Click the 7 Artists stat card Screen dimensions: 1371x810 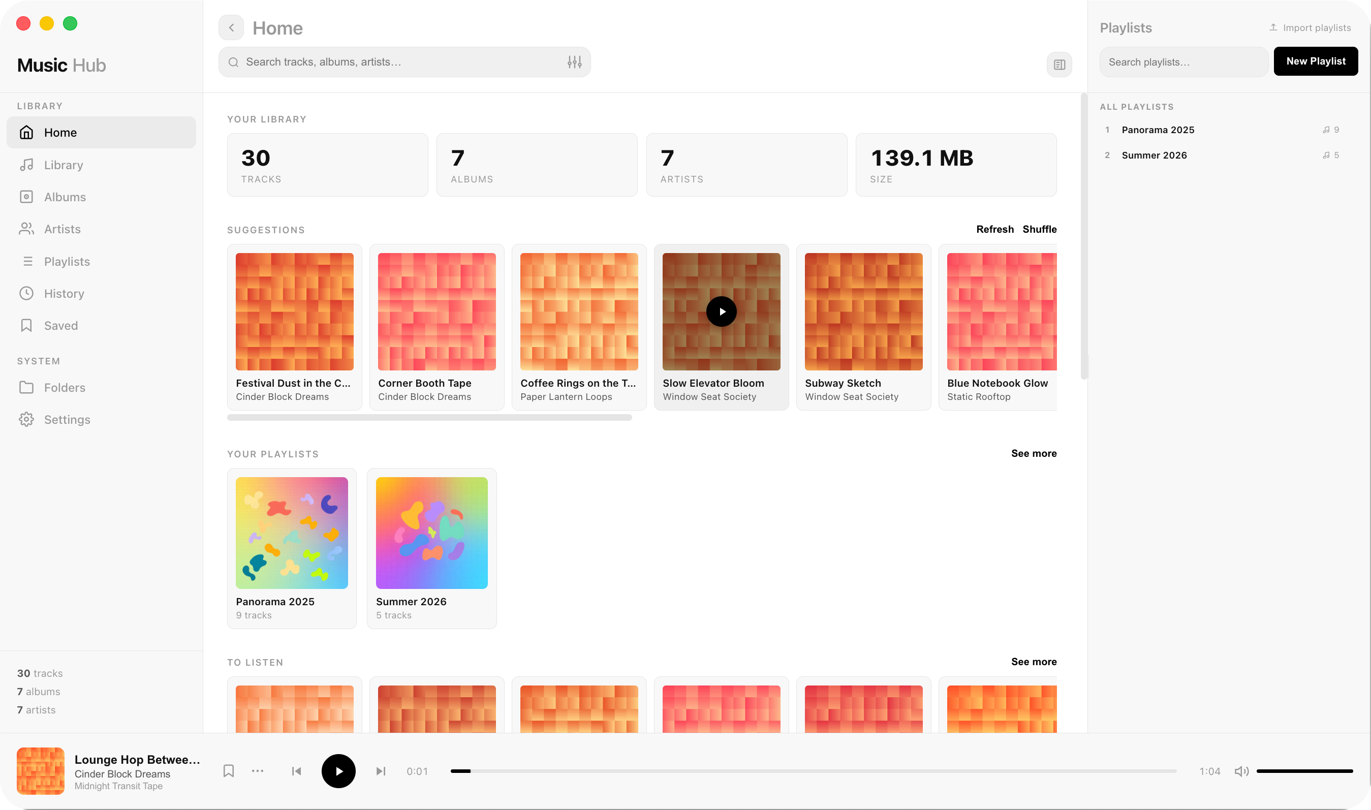(746, 165)
